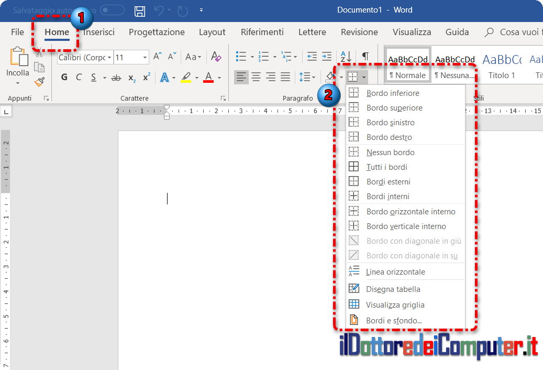This screenshot has height=370, width=543.
Task: Toggle italic with the C button
Action: (x=79, y=77)
